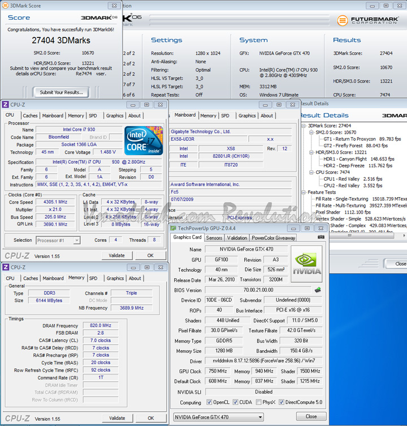Click Validate in the CPU-Z Memory window
Screen dimensions: 407x426
pyautogui.click(x=118, y=418)
